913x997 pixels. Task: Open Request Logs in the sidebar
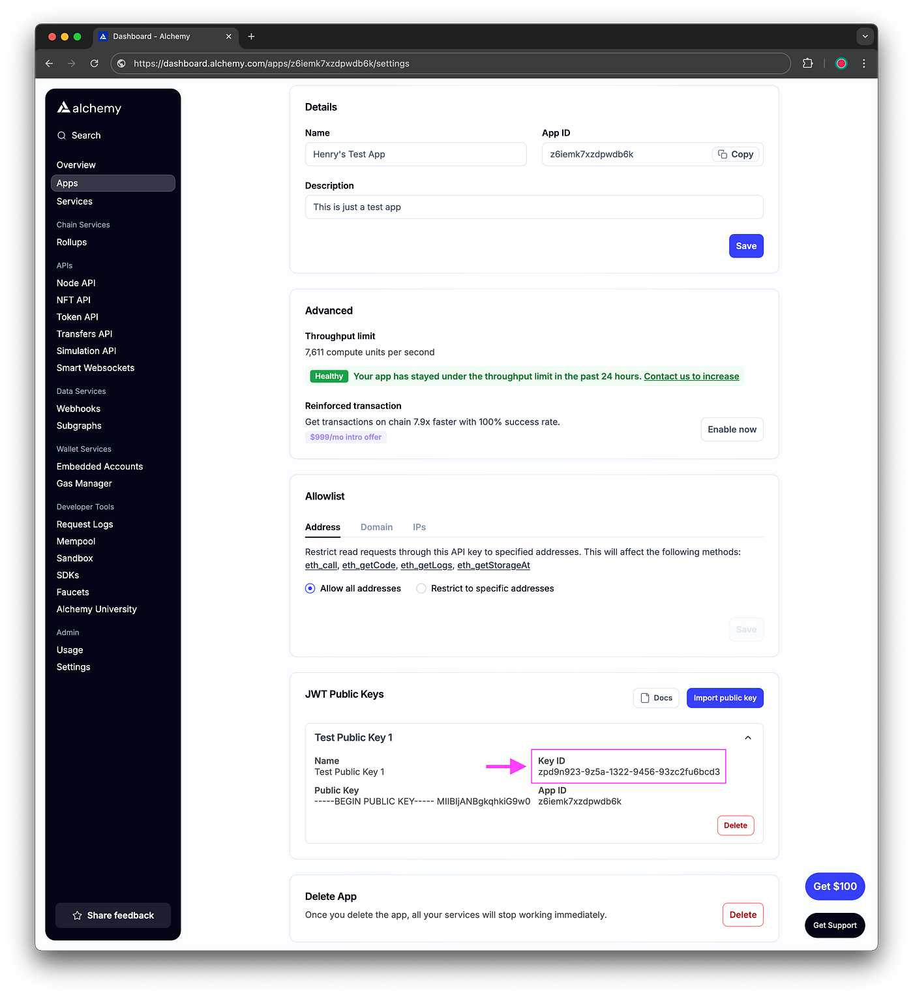click(85, 524)
